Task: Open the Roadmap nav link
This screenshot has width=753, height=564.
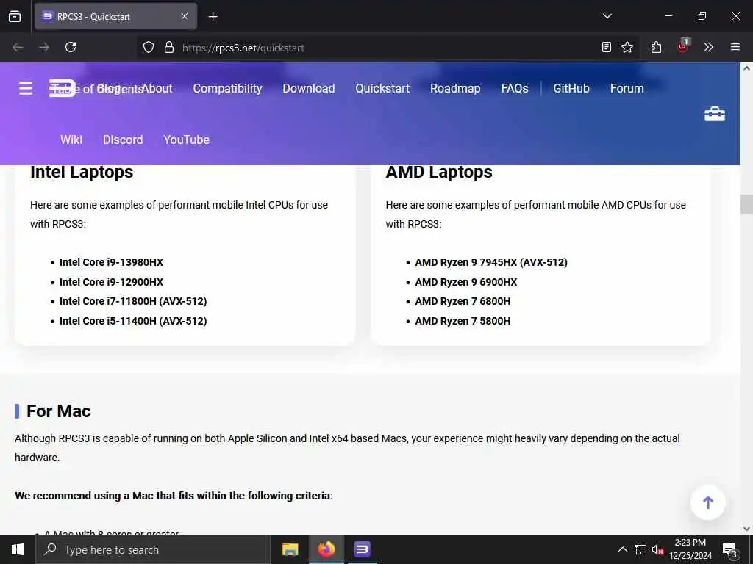Action: tap(455, 88)
